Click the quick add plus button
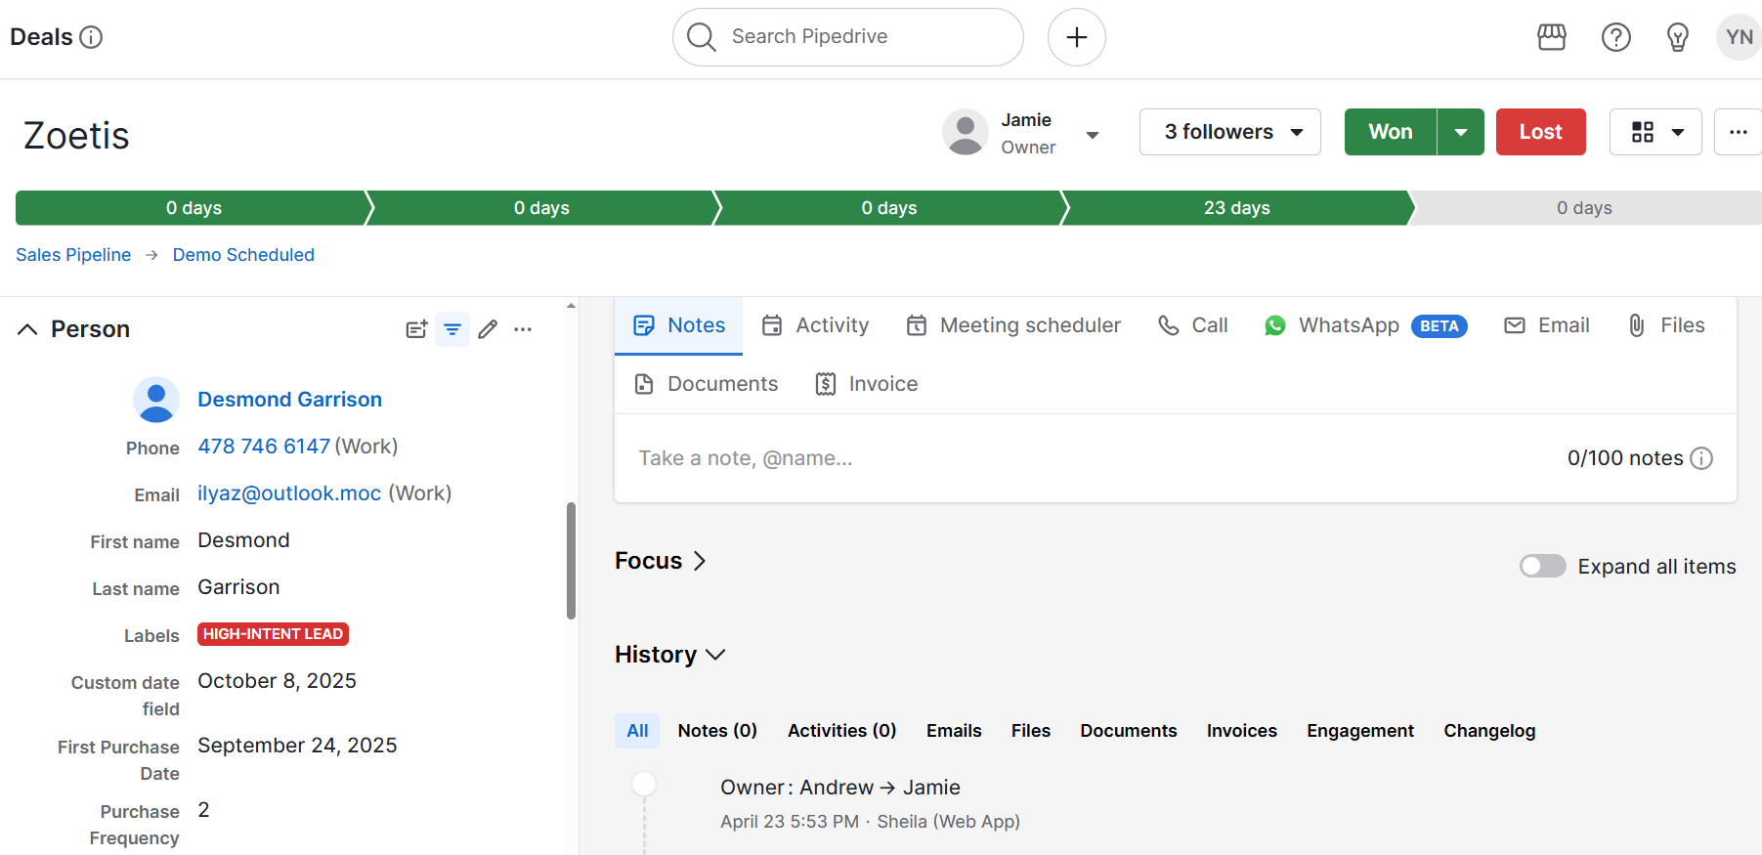The width and height of the screenshot is (1762, 855). tap(1076, 37)
